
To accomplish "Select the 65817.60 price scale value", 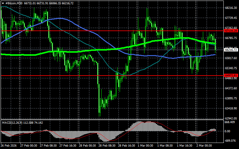I will click(231, 58).
